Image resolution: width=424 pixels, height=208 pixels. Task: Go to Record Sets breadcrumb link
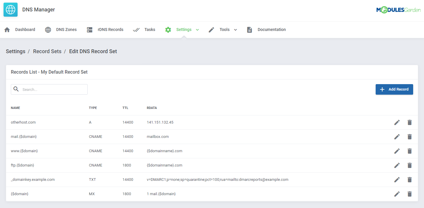coord(47,51)
